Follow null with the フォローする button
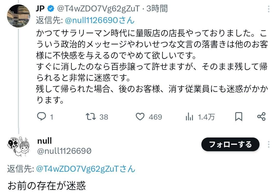The width and height of the screenshot is (280, 193). [x=230, y=144]
